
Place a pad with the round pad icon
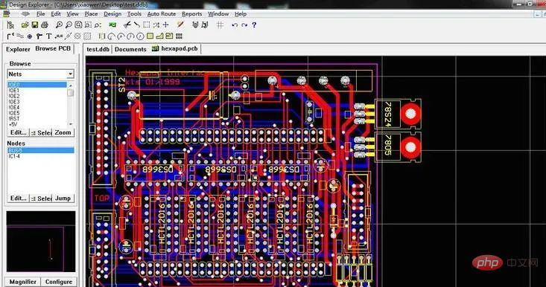(30, 36)
